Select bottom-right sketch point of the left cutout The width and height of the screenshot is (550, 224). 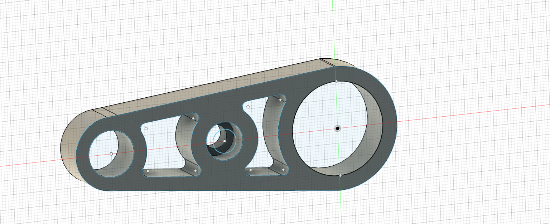196,171
